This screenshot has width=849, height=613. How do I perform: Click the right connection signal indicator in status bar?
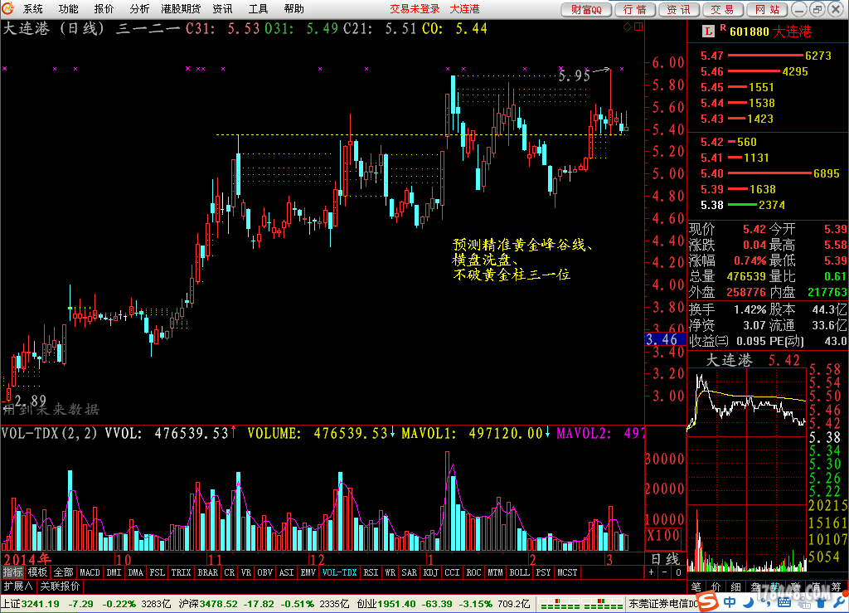point(604,604)
